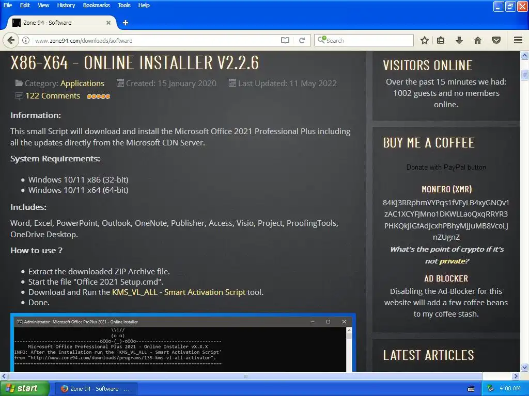Click vertical scrollbar down arrow
Viewport: 529px width, 396px height.
pyautogui.click(x=525, y=367)
